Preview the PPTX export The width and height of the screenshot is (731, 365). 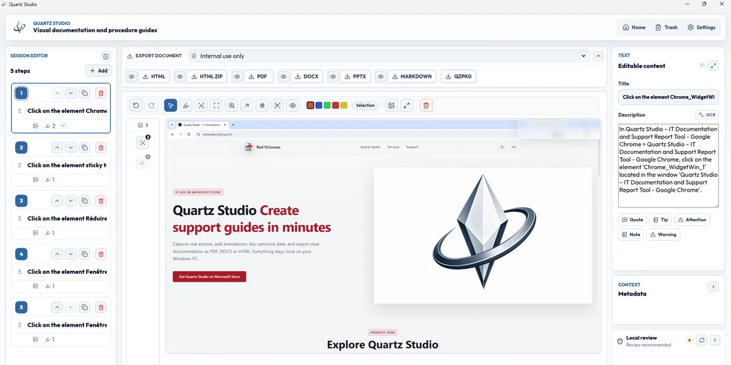coord(333,77)
